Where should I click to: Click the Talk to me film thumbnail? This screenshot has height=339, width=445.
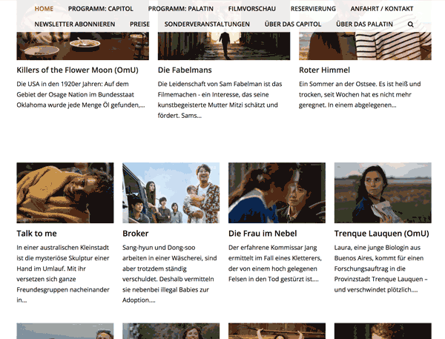[x=65, y=193]
